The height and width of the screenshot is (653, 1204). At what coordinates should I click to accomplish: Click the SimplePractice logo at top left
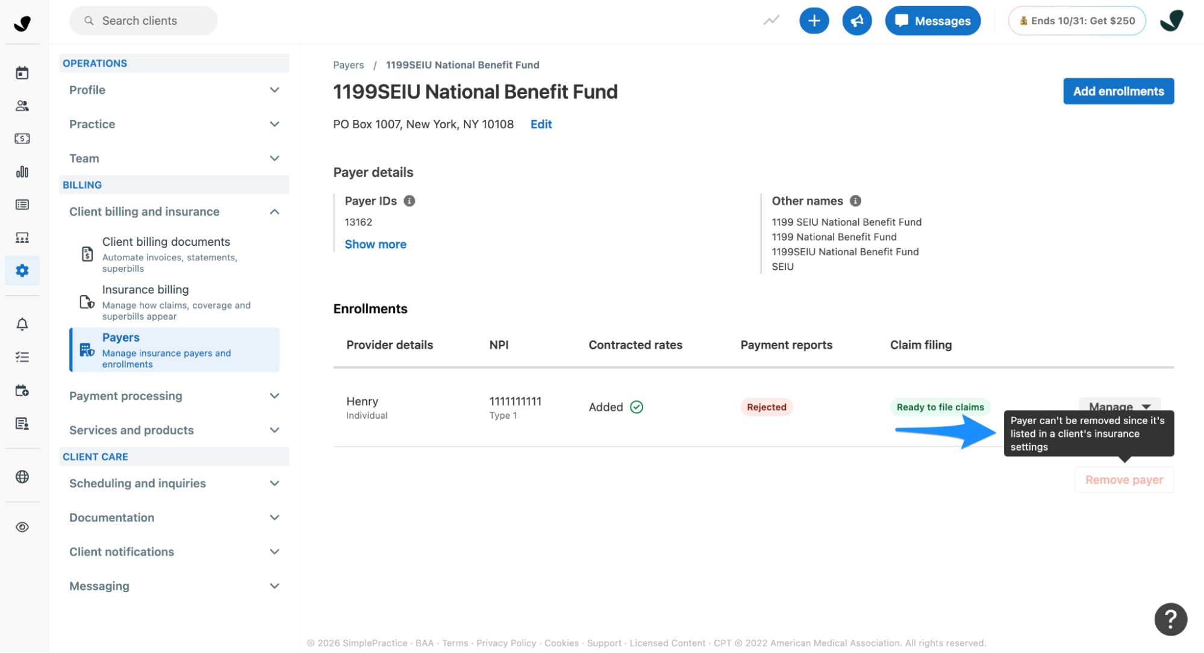pyautogui.click(x=22, y=23)
